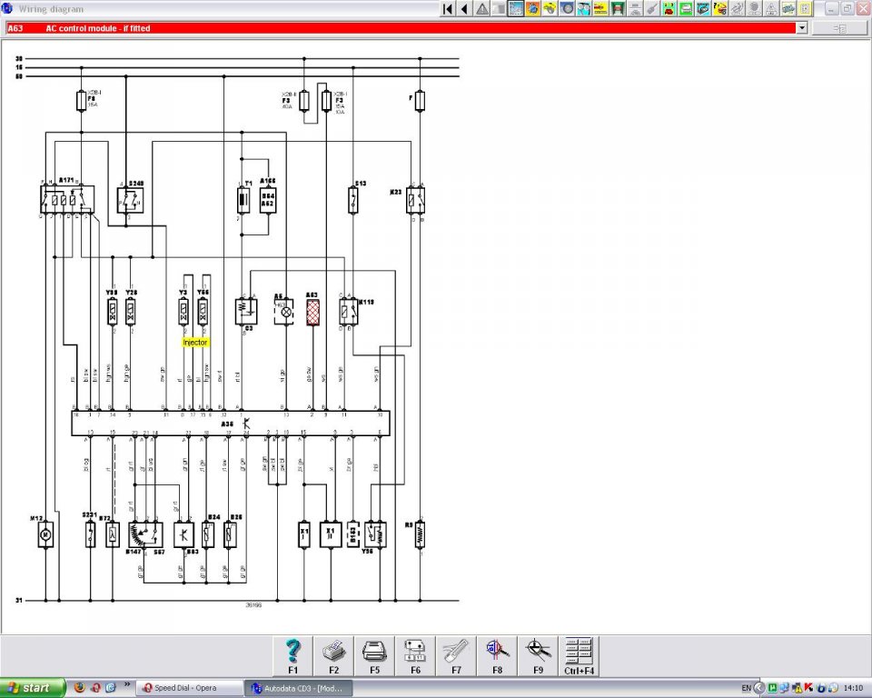Image resolution: width=872 pixels, height=698 pixels.
Task: Go back using the left arrow icon
Action: tap(464, 9)
